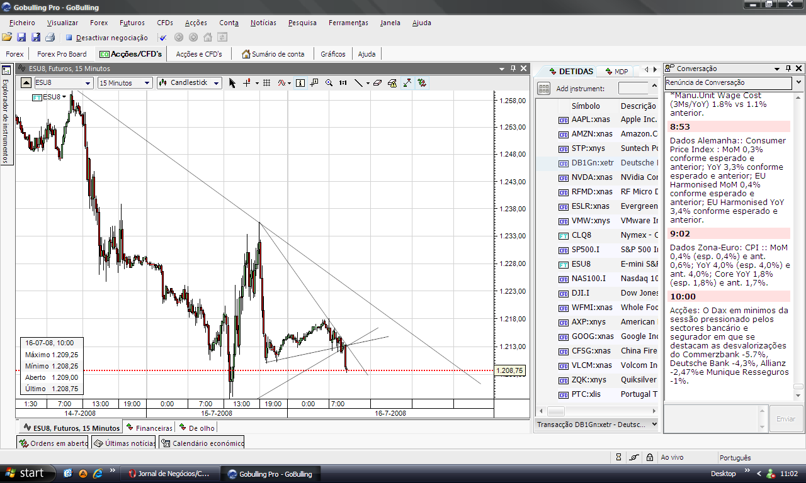Toggle the Explorador de instrumentos side panel

tap(6, 114)
